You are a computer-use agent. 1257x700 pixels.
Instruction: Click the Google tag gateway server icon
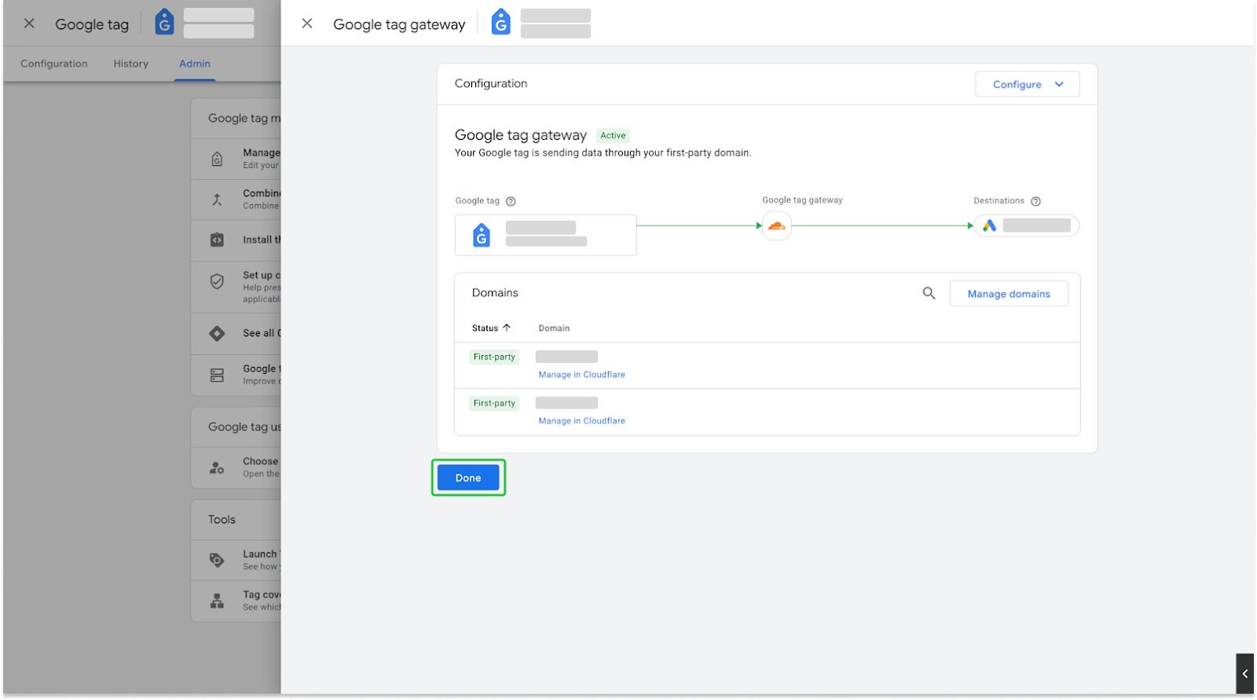pos(217,375)
